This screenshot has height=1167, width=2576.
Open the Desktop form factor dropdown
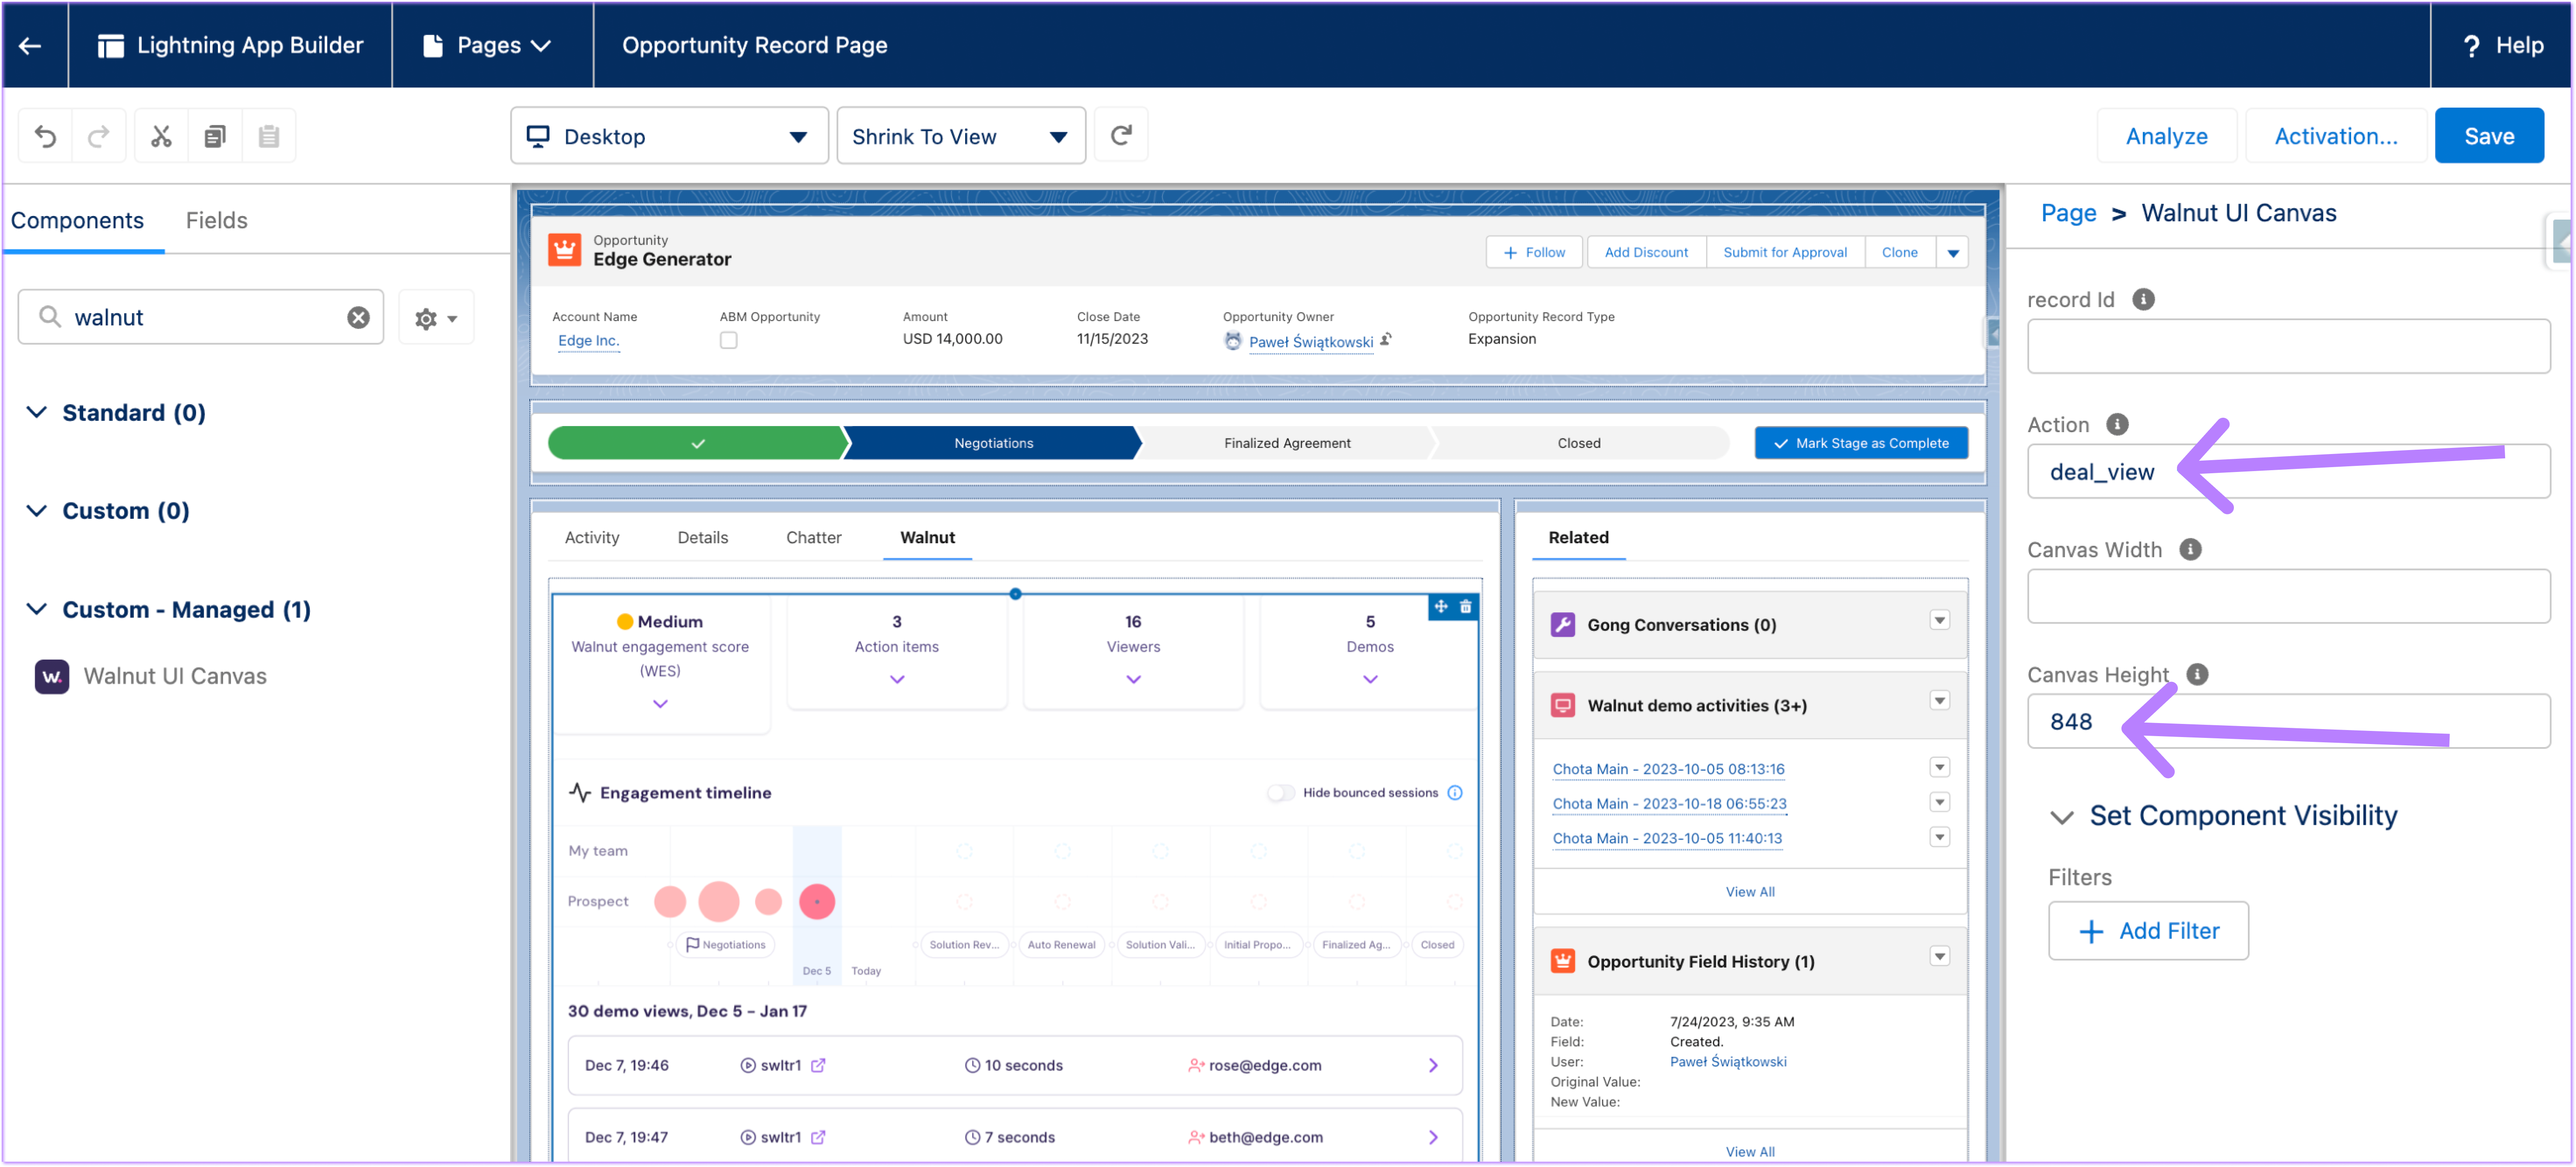point(669,136)
